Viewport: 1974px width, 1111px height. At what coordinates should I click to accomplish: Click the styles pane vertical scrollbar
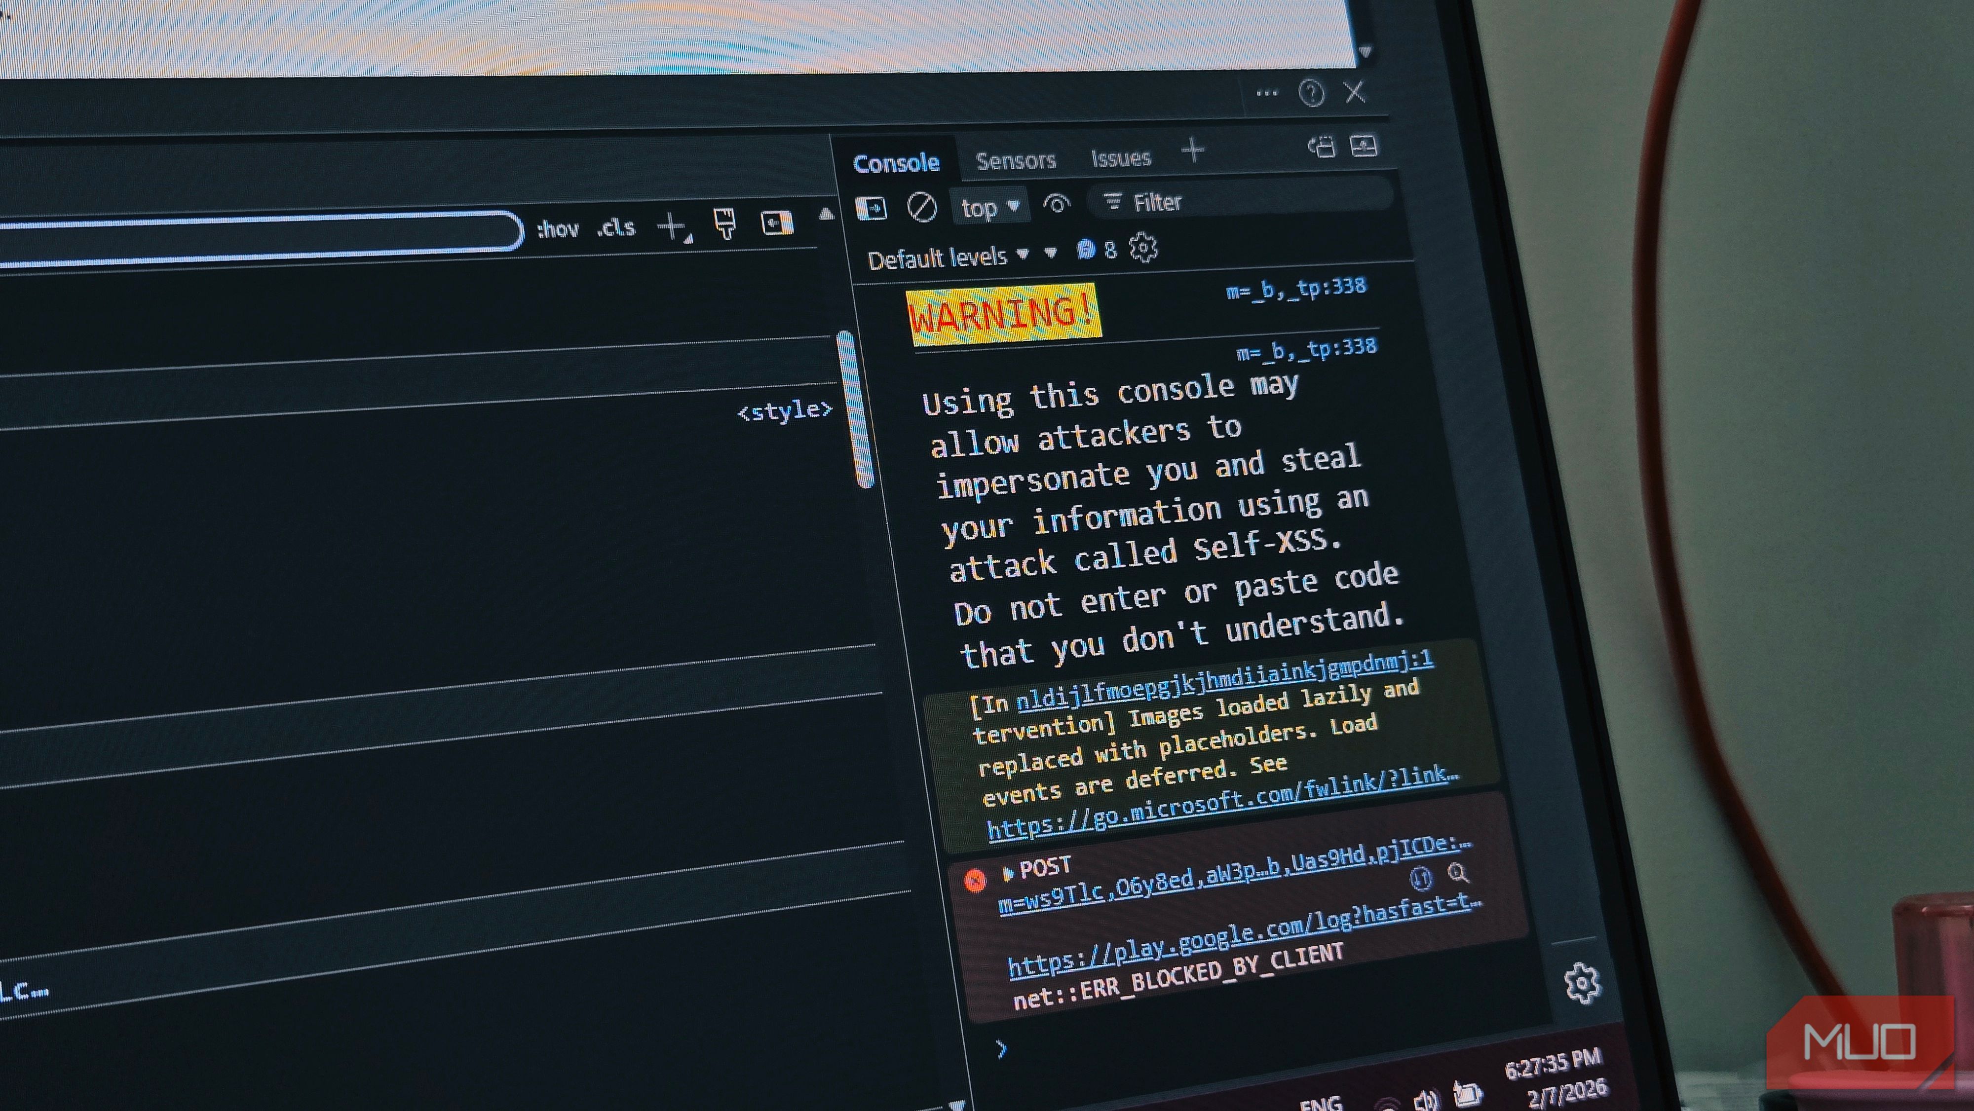tap(855, 410)
